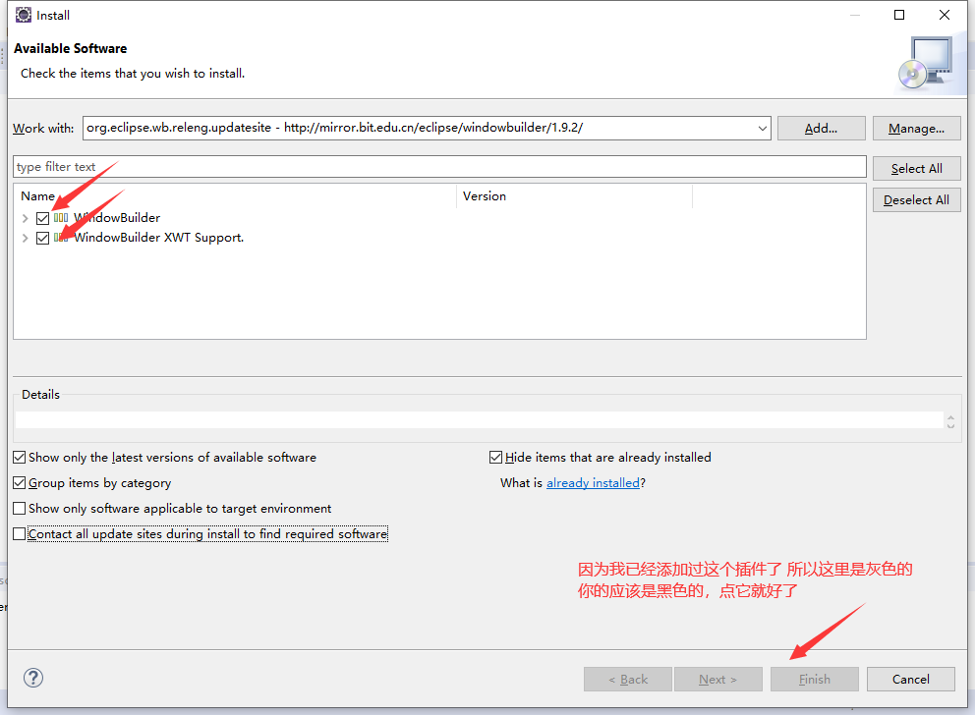Check the WindowBuilder checkbox

click(x=42, y=218)
